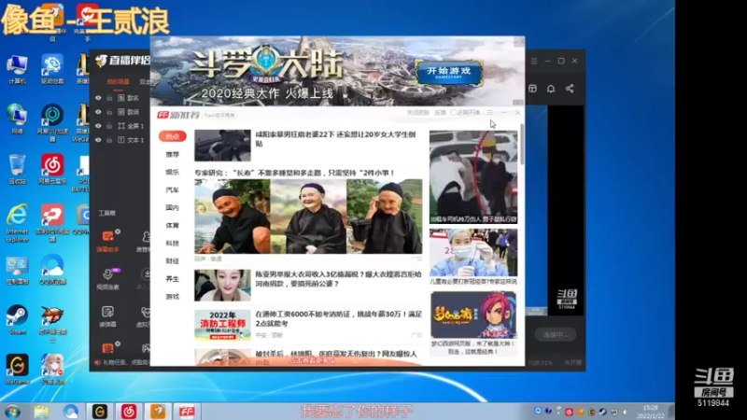Click the 反馈 link in FF window
Viewport: 747px width, 420px height.
pyautogui.click(x=441, y=113)
